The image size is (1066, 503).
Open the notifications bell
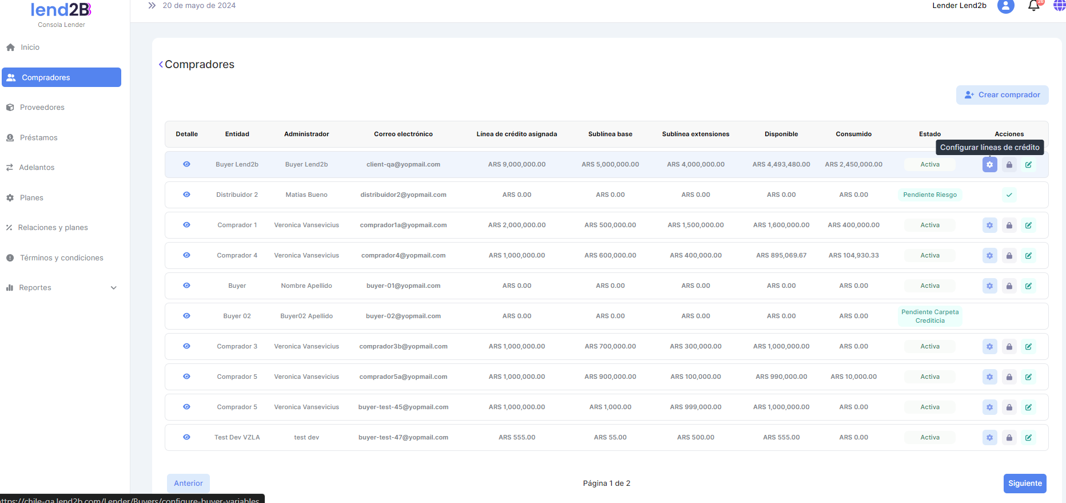(x=1033, y=6)
